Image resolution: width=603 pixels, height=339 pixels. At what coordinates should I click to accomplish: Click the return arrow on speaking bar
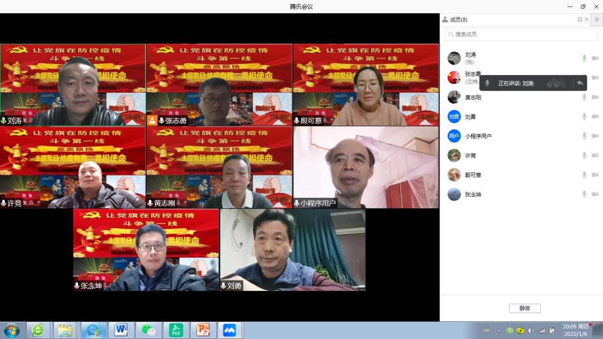pyautogui.click(x=580, y=83)
